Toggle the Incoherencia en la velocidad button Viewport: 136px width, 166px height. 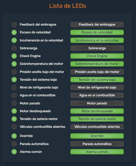coord(97,40)
